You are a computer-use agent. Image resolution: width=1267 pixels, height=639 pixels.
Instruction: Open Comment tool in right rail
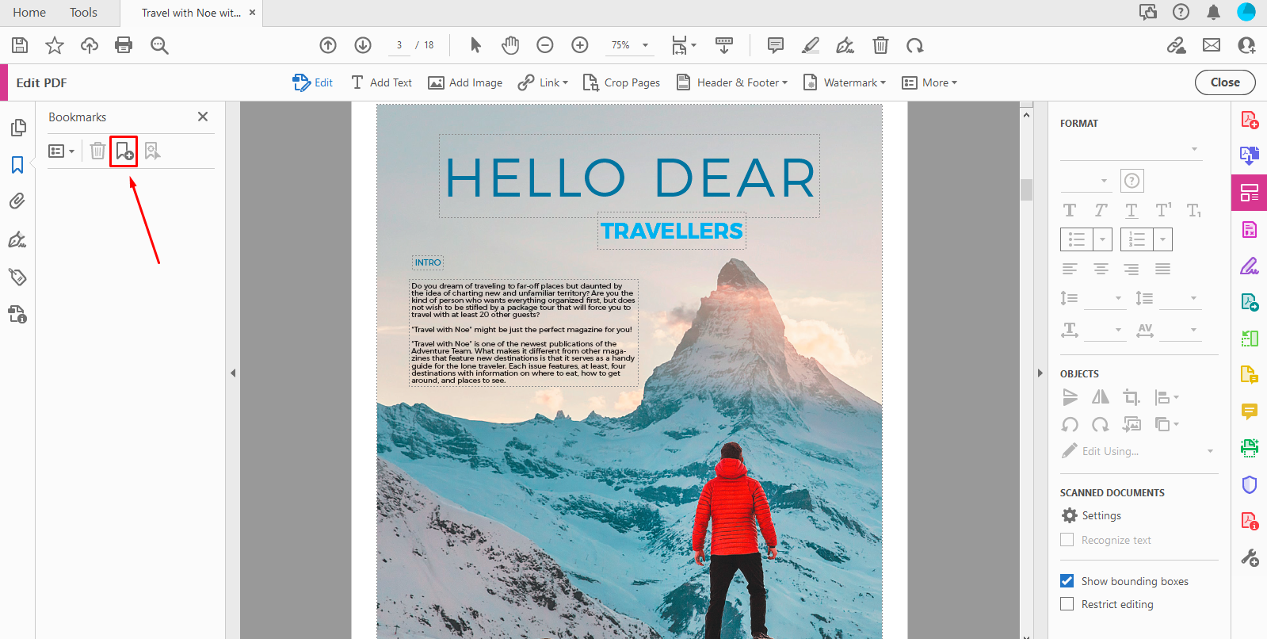[x=1250, y=411]
